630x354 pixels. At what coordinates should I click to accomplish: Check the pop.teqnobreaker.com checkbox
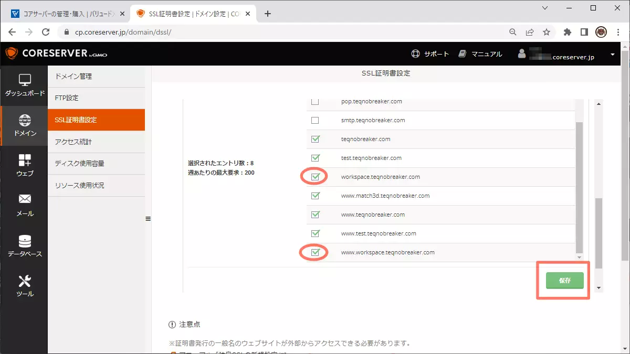point(315,102)
